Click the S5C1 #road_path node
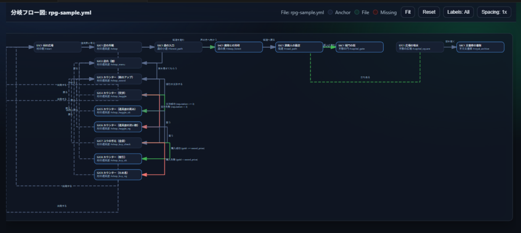 point(299,47)
